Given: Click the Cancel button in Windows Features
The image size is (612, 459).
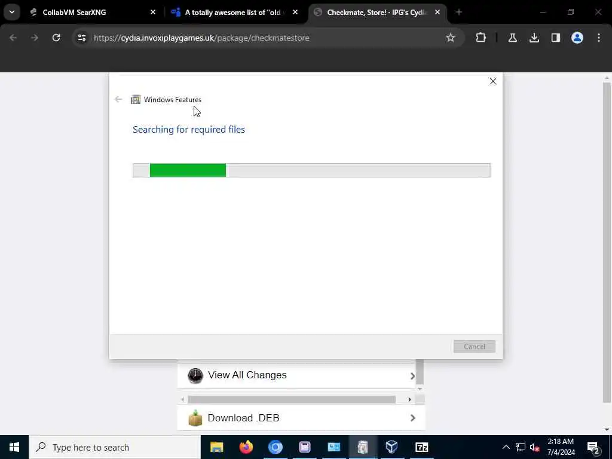Looking at the screenshot, I should [x=474, y=346].
